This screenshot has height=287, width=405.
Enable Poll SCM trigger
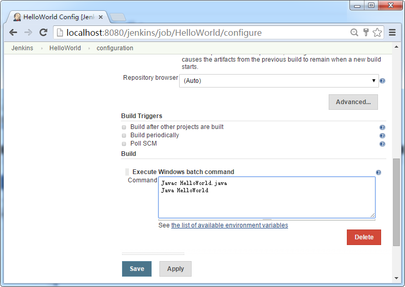pyautogui.click(x=124, y=143)
